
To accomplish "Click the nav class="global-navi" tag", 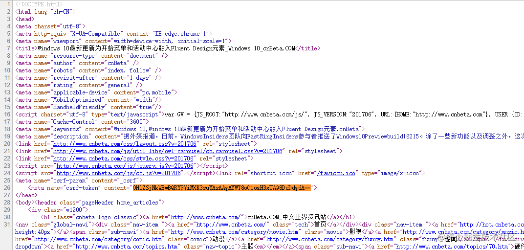I will (55, 225).
